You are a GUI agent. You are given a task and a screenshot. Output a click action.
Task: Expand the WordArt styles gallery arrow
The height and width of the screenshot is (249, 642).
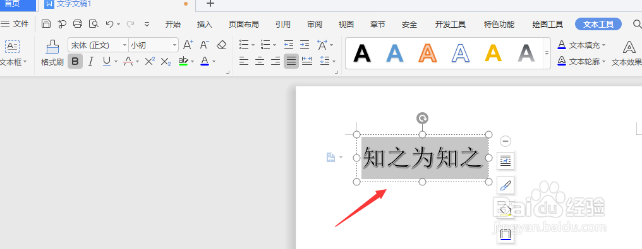[x=547, y=53]
